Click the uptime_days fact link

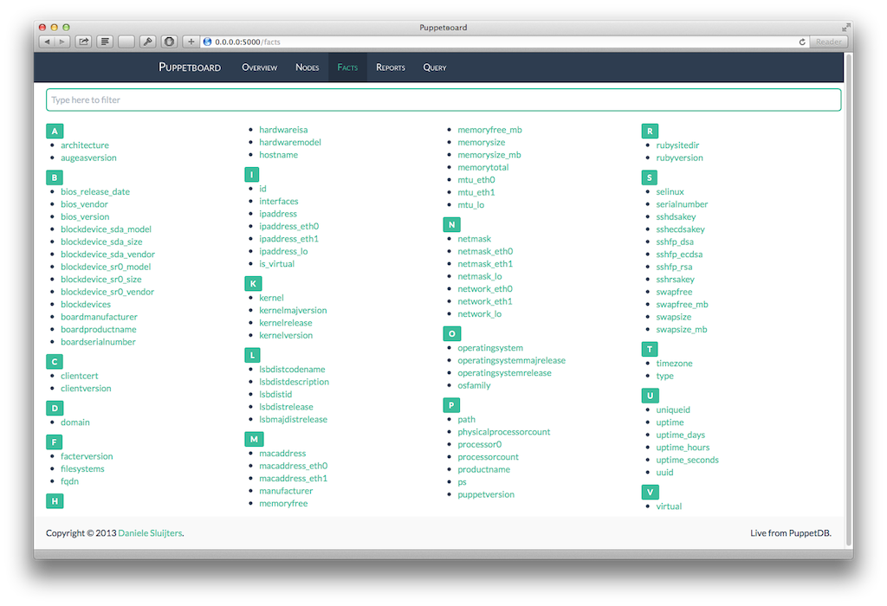[681, 435]
